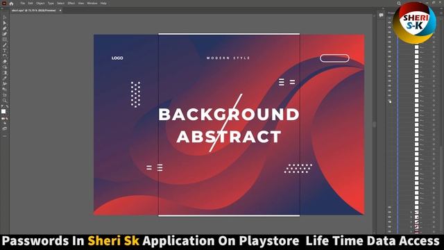Screen dimensions: 444x250
Task: Click the Home icon in top bar
Action: point(11,3)
